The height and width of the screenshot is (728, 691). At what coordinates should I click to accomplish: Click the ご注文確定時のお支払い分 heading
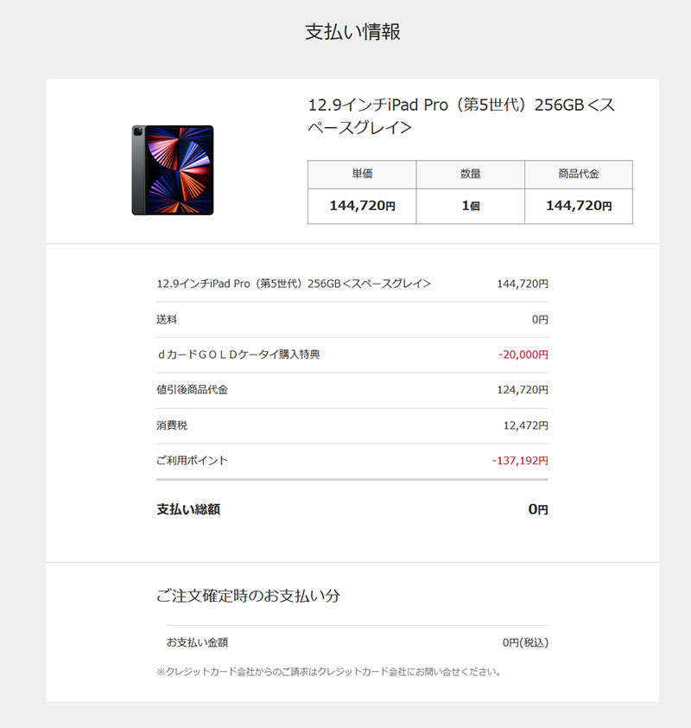click(248, 597)
